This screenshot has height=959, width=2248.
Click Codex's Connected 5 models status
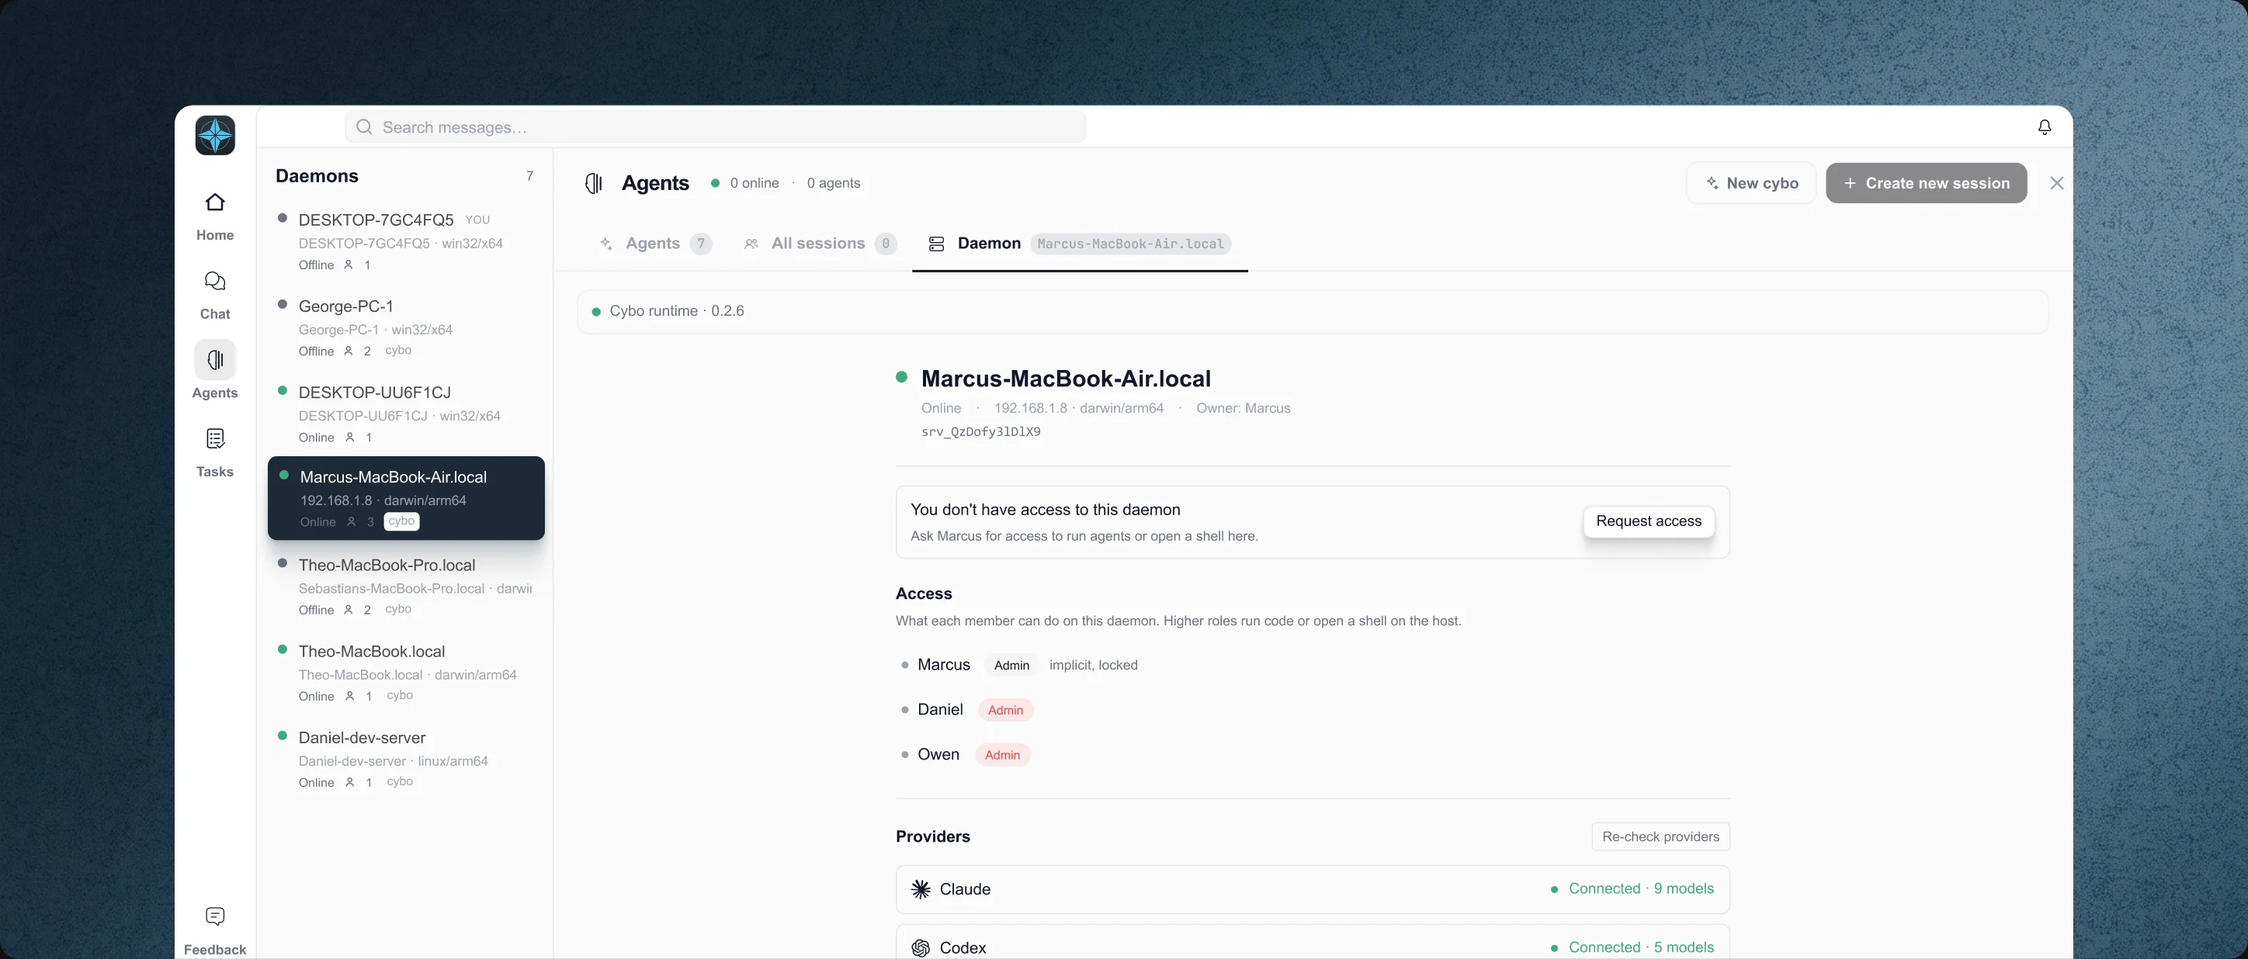tap(1632, 947)
